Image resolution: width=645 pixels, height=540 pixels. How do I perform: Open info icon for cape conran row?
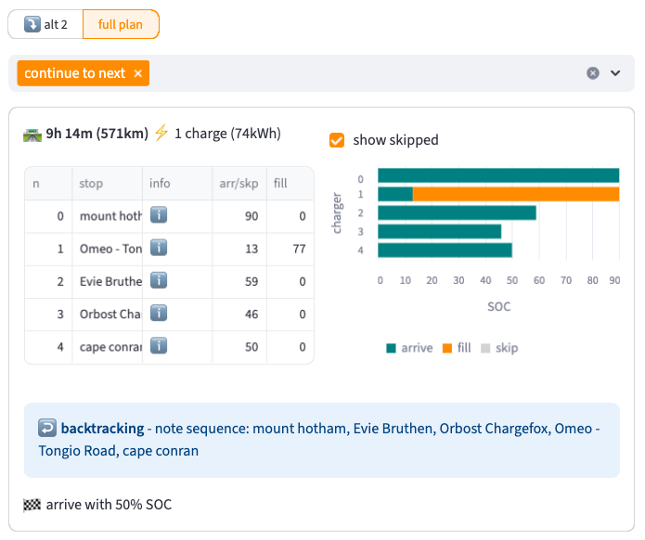pos(159,346)
